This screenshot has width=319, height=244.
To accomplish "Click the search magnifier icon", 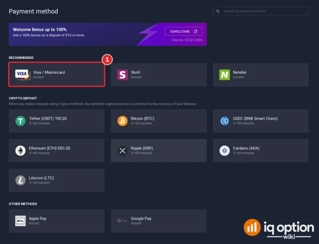I will point(218,11).
